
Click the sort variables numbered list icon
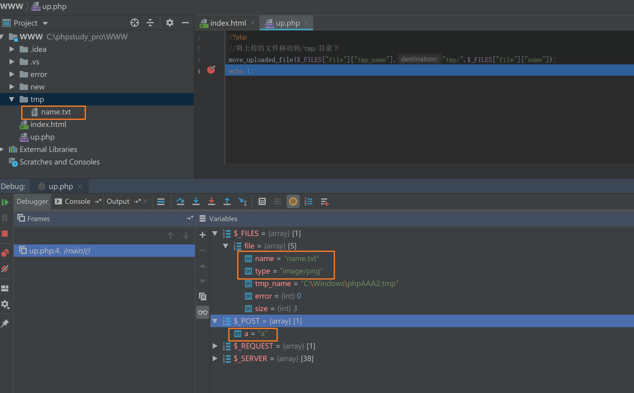pos(308,202)
